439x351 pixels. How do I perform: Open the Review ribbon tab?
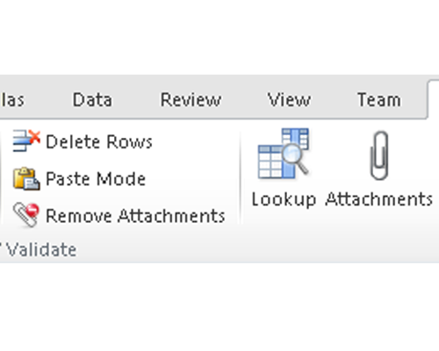(191, 100)
